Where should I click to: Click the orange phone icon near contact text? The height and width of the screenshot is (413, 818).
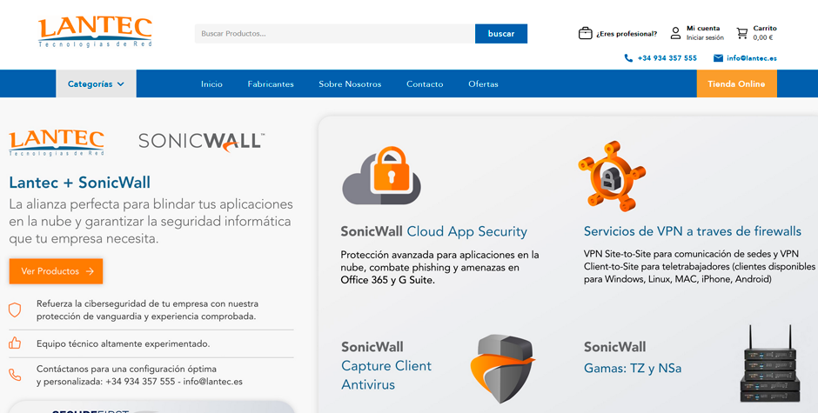tap(15, 375)
